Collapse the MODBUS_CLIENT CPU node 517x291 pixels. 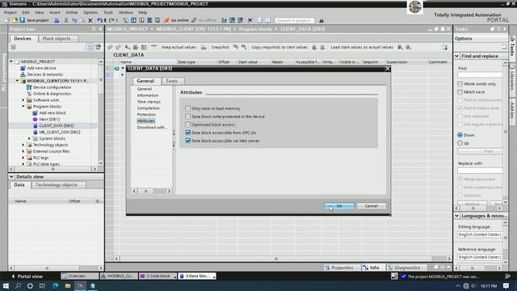pos(17,81)
